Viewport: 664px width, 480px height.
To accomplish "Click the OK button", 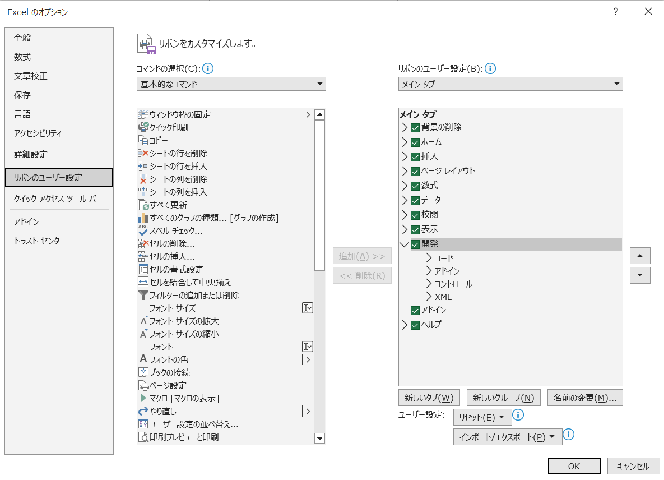I will tap(574, 466).
